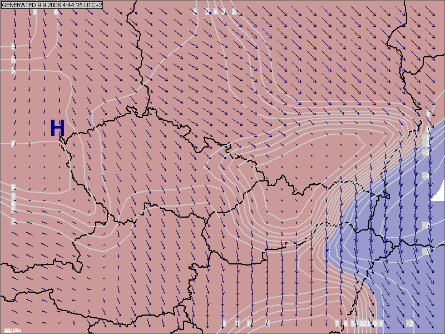This screenshot has width=445, height=334.
Task: Click the small striped logo in bottom-left corner
Action: 12,330
